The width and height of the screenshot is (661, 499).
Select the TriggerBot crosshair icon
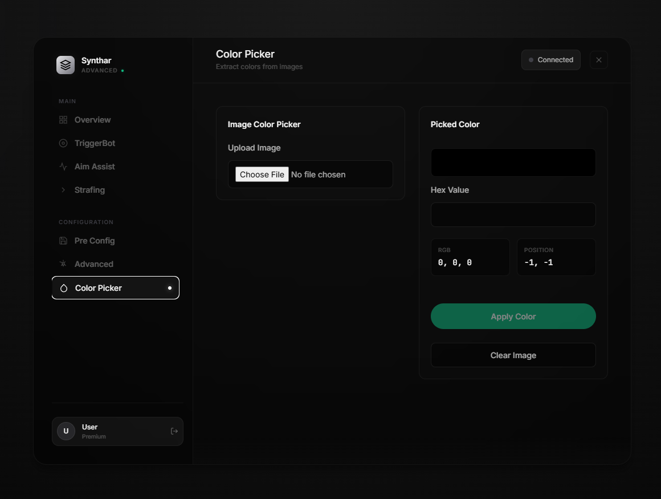click(63, 143)
